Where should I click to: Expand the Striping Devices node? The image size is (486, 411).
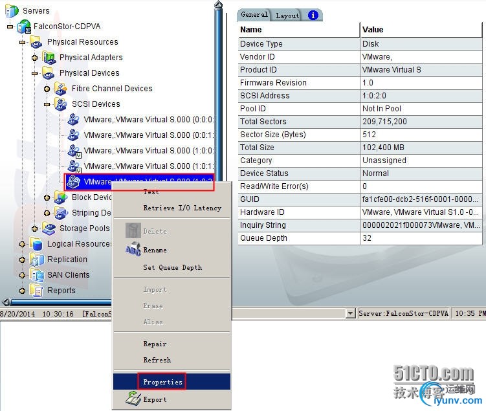(47, 213)
